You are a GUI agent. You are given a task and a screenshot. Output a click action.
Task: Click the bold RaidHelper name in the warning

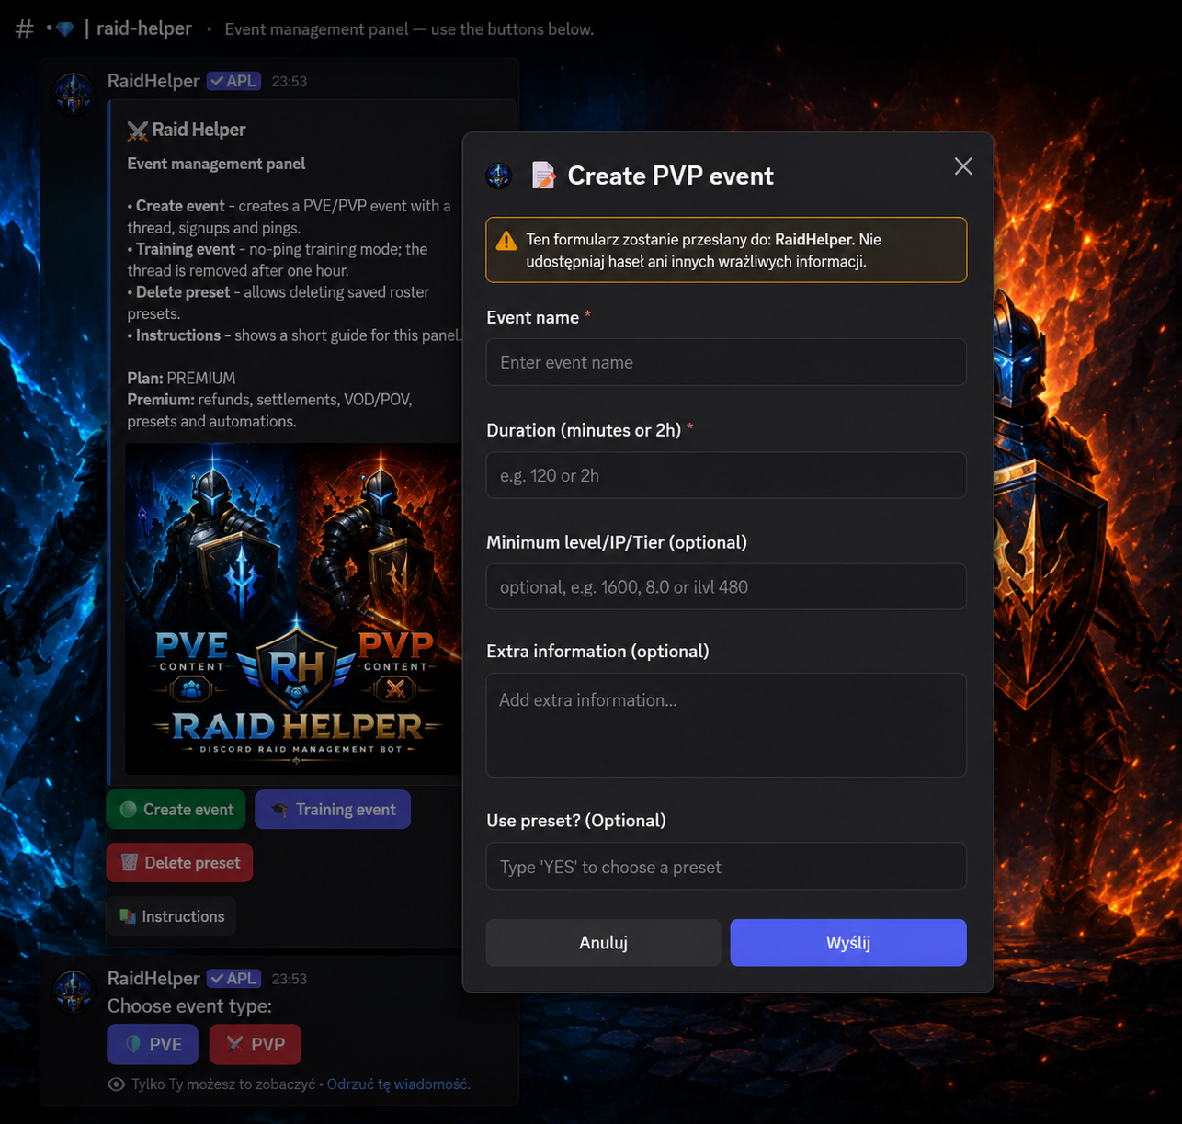[x=814, y=240]
